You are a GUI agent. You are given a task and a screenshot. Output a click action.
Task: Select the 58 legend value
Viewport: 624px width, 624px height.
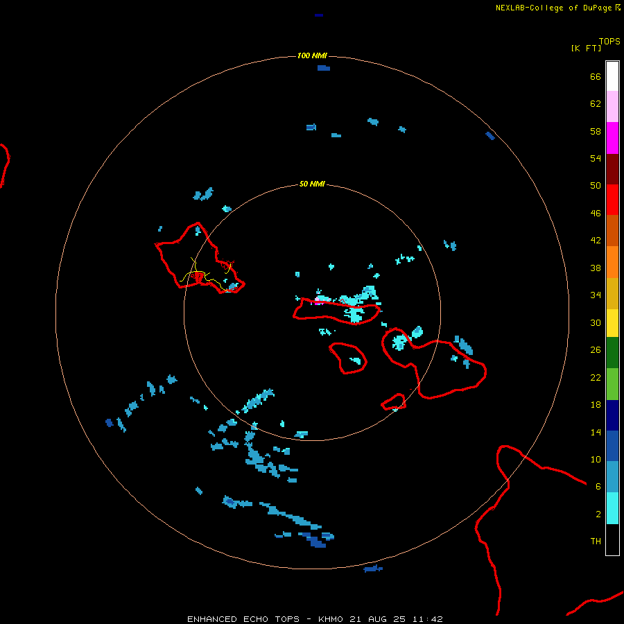click(x=596, y=131)
